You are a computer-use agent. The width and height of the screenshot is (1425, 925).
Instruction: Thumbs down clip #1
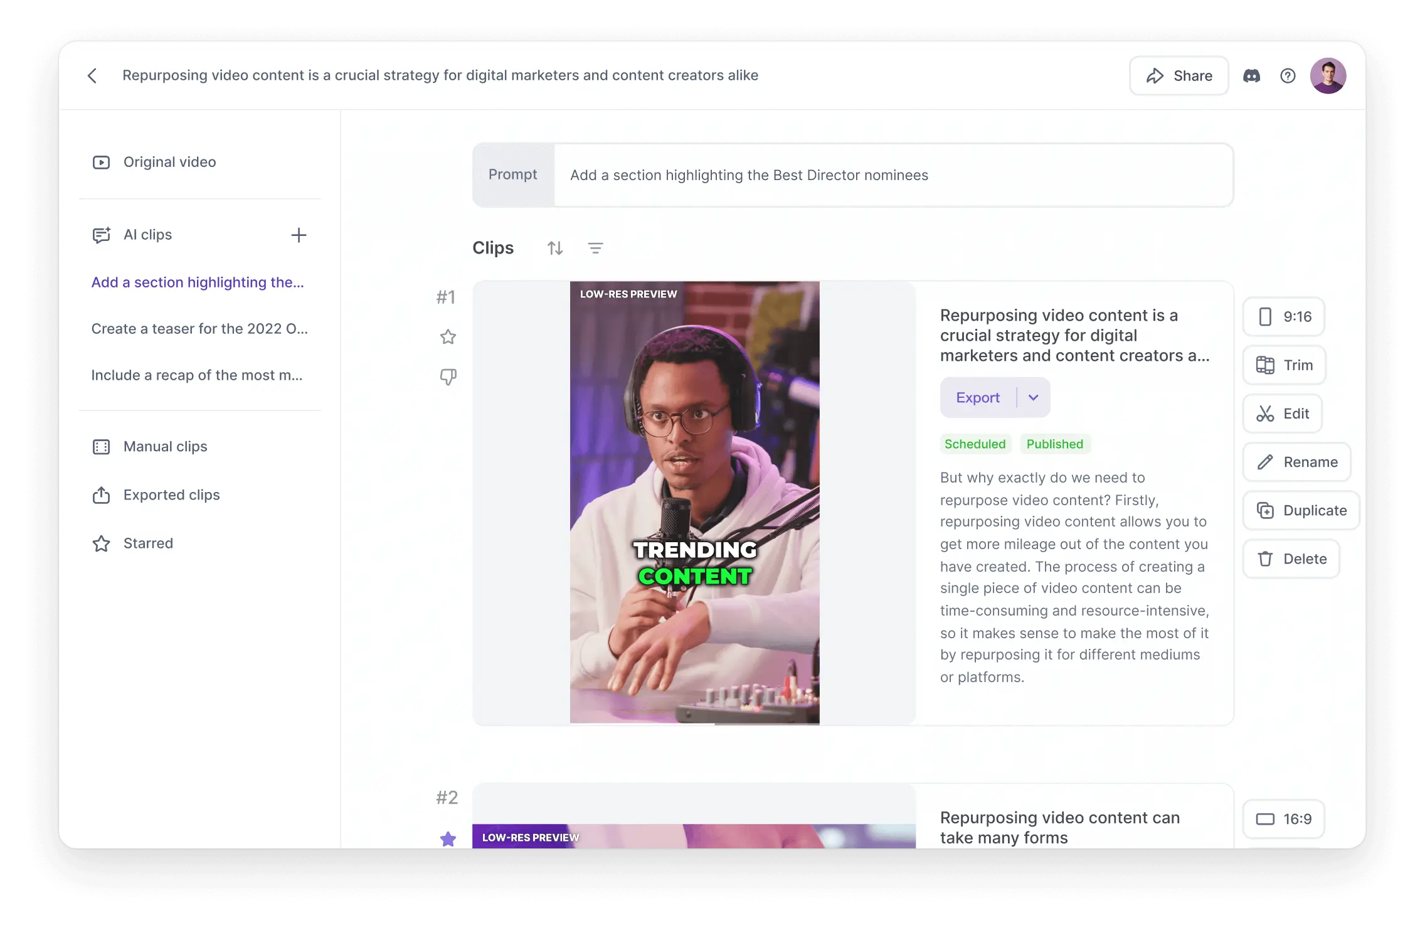tap(448, 377)
